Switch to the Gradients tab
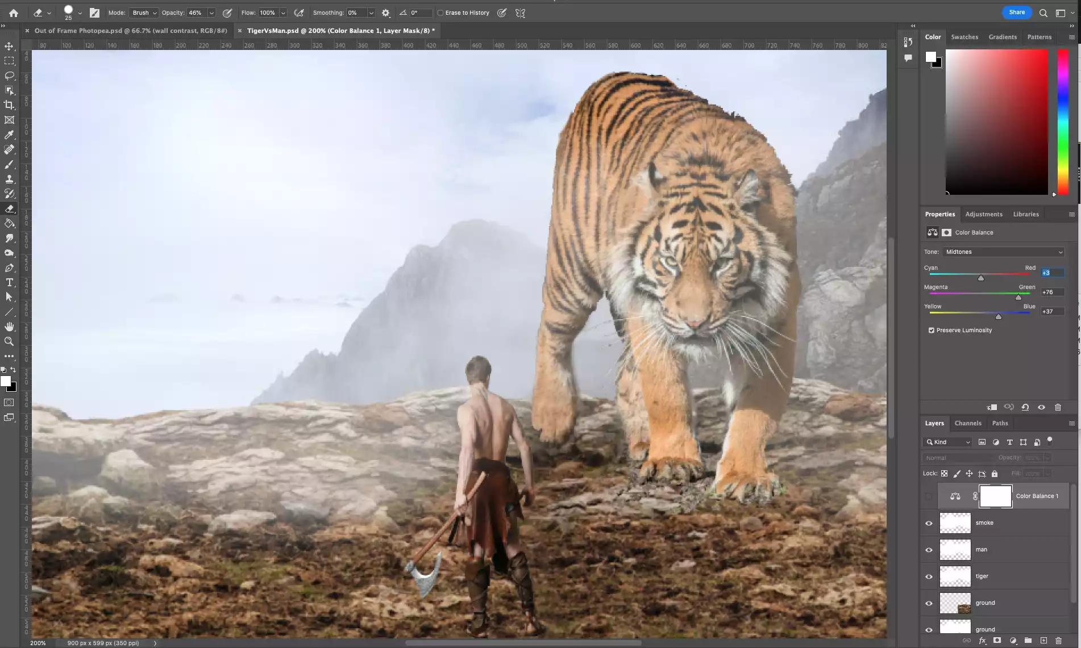The image size is (1081, 648). (1003, 37)
